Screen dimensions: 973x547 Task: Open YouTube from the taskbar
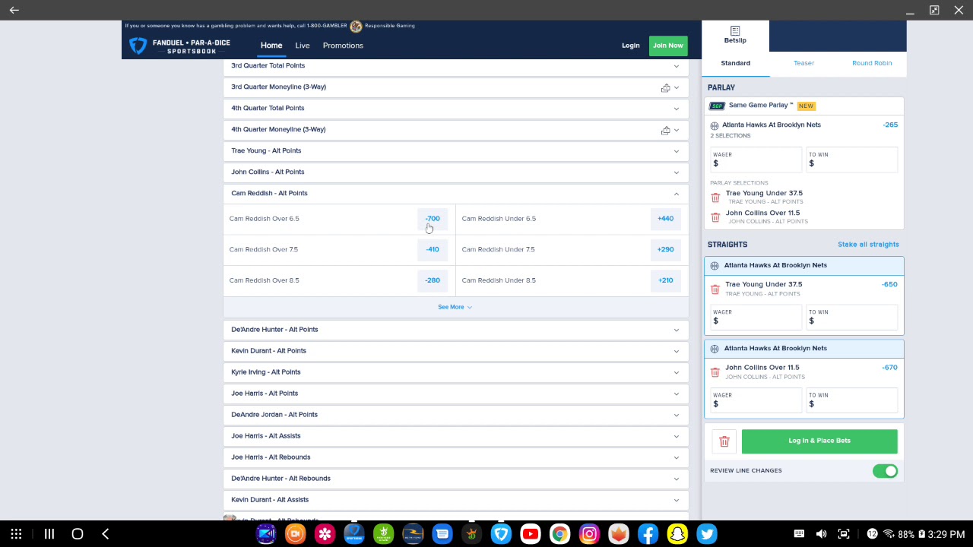click(x=530, y=534)
